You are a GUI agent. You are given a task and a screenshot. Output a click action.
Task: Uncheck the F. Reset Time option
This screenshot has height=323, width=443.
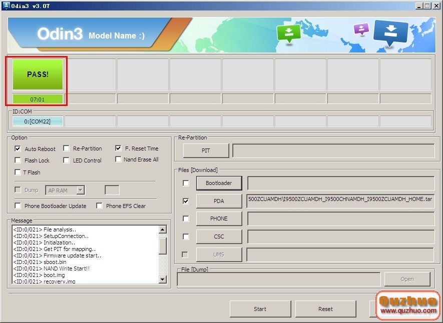[x=118, y=148]
